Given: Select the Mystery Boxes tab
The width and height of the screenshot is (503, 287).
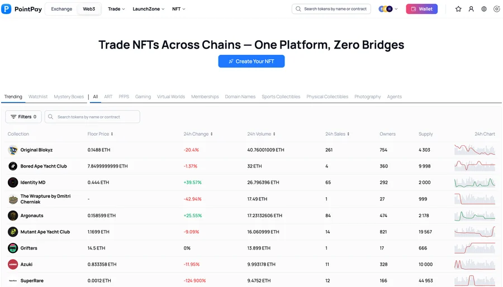Looking at the screenshot, I should coord(69,97).
